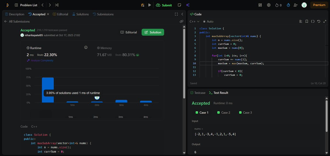The height and width of the screenshot is (156, 330).
Task: Click the editor format lines icon
Action: [x=301, y=21]
